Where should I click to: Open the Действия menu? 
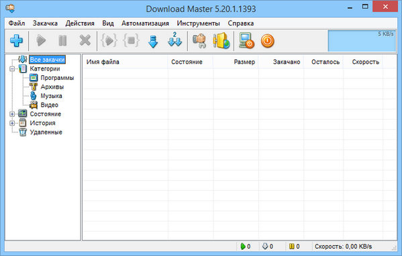pyautogui.click(x=80, y=24)
